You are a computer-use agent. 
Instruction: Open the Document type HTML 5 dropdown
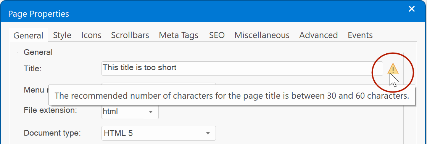(158, 133)
